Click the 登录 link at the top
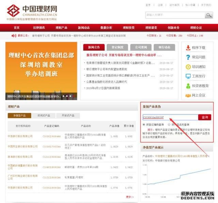The width and height of the screenshot is (218, 203). point(148,5)
